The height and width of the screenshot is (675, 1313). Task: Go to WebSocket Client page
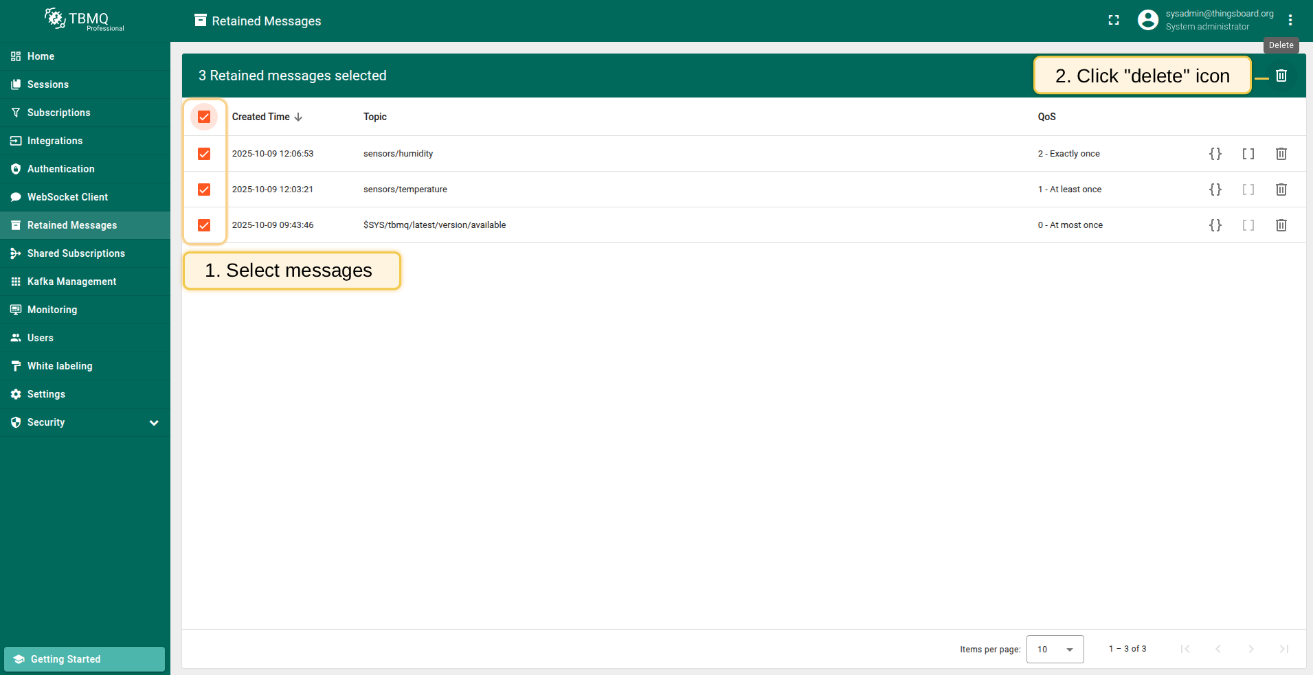pos(67,197)
